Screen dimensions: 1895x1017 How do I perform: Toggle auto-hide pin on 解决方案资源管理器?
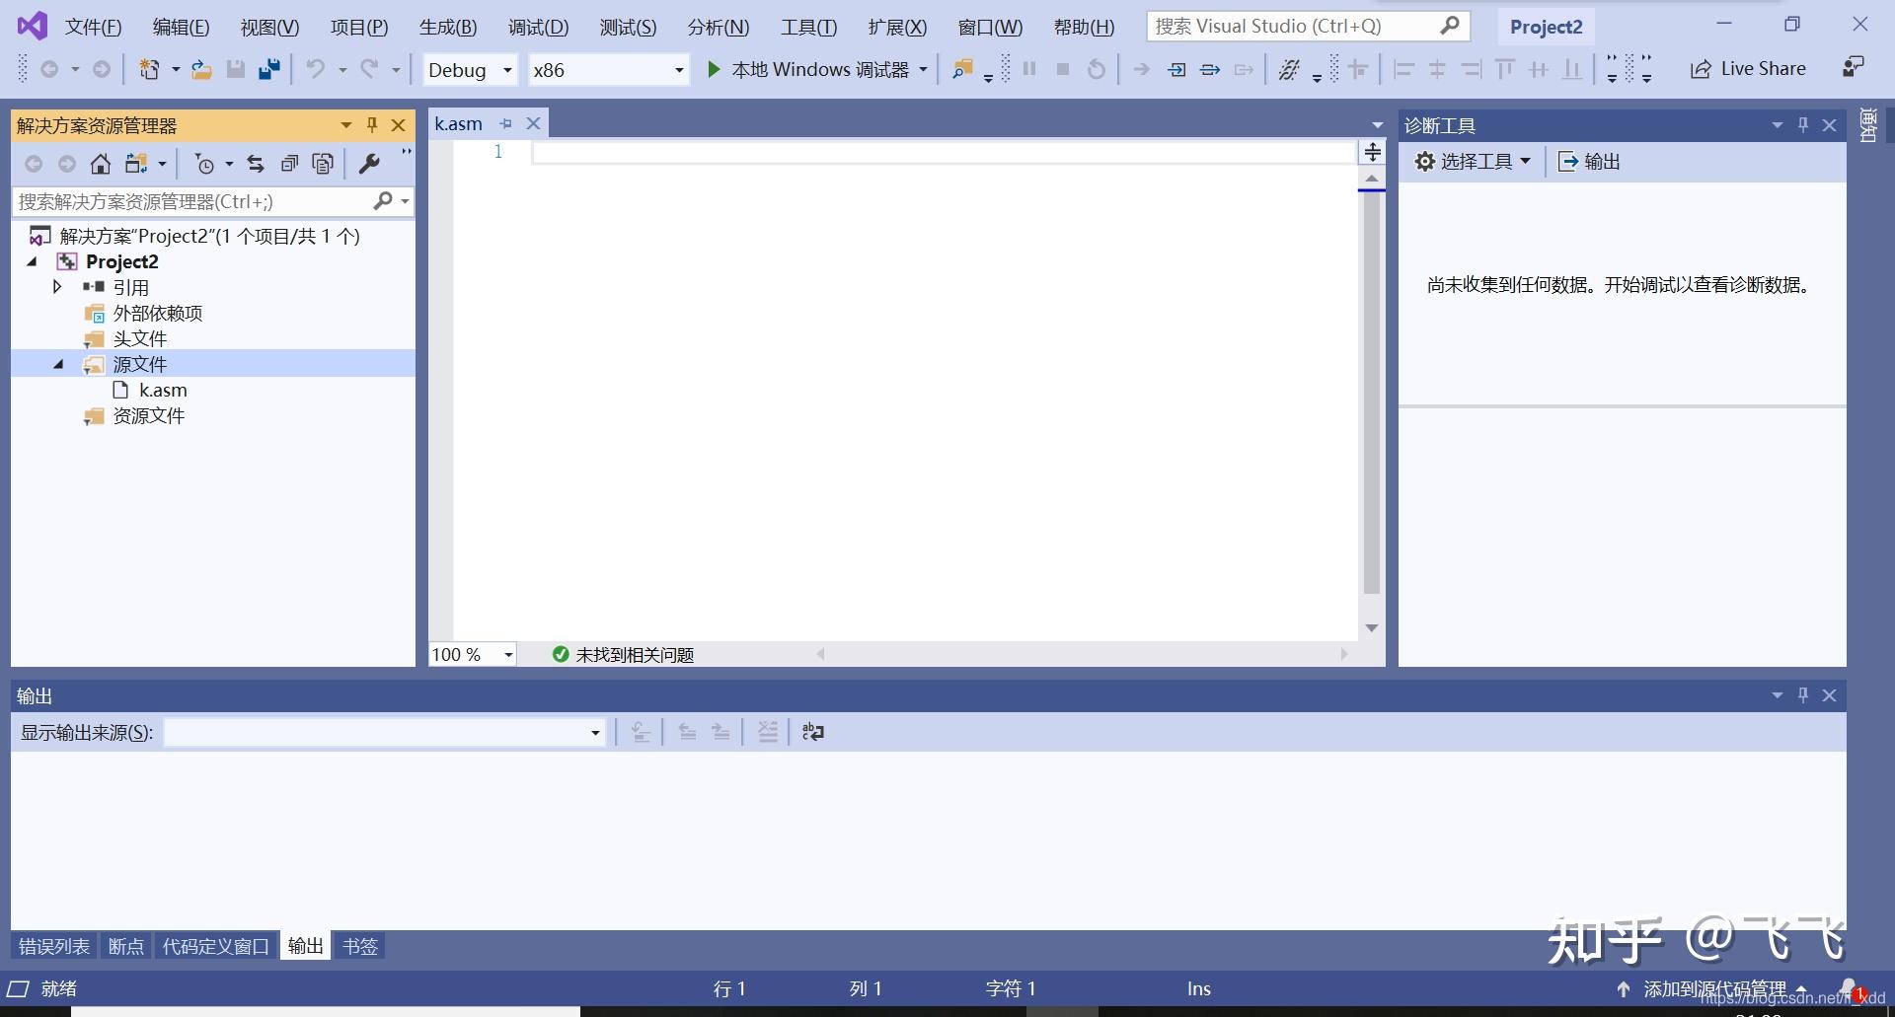coord(372,125)
